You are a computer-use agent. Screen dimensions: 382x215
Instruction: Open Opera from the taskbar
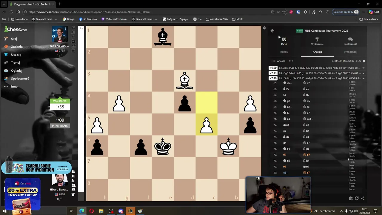click(x=91, y=211)
